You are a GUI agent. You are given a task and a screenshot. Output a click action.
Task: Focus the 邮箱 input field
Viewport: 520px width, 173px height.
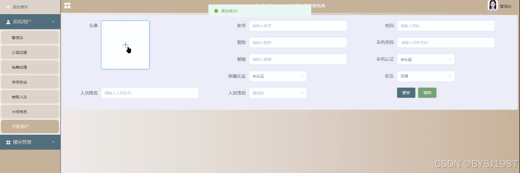coord(298,59)
